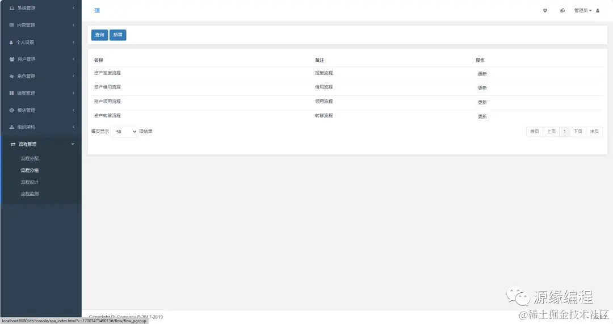The width and height of the screenshot is (613, 324).
Task: Select page number 1 in pagination
Action: click(x=565, y=132)
